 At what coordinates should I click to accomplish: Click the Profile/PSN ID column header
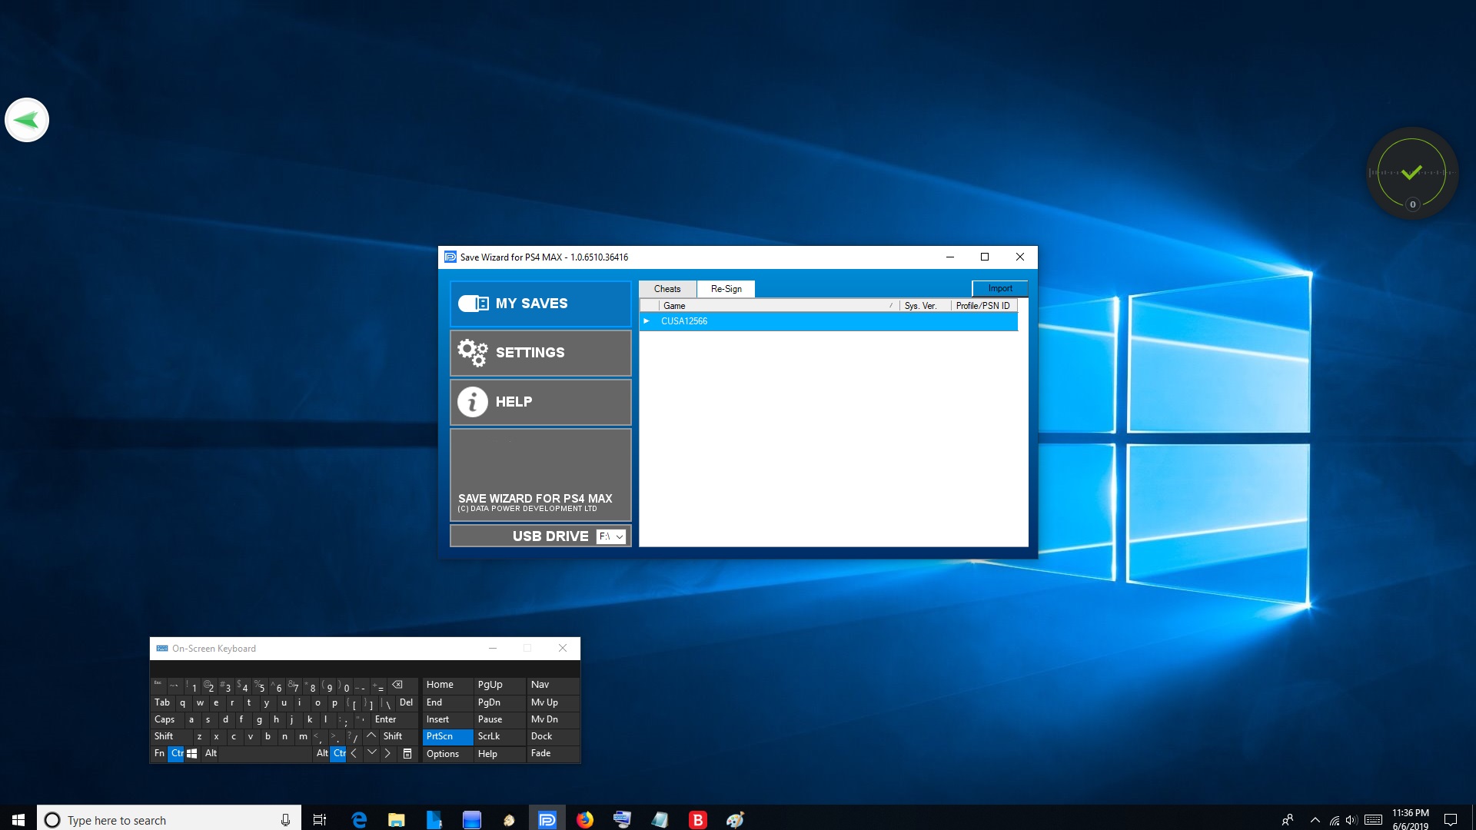(x=984, y=306)
